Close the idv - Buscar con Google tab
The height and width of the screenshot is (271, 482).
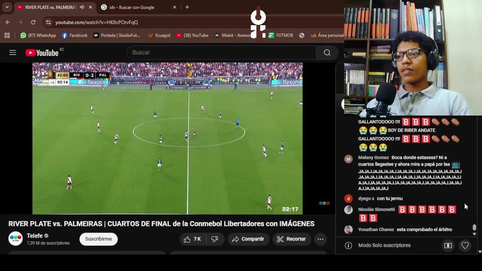tap(174, 7)
